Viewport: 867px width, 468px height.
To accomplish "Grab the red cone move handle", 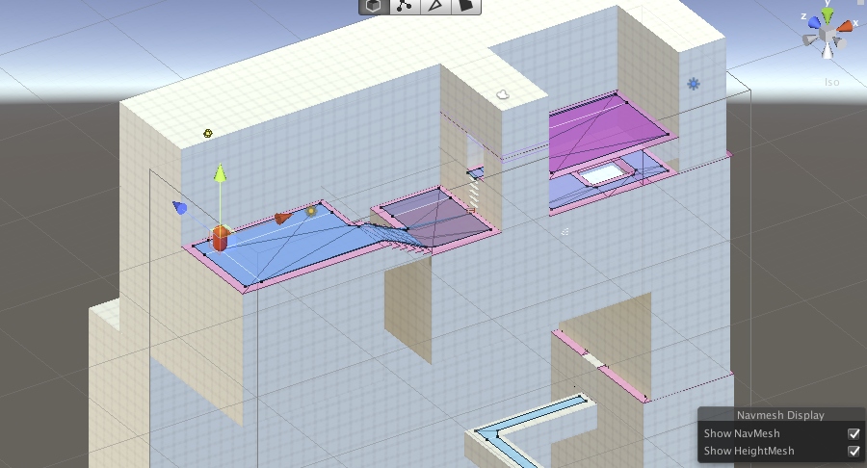I will [282, 219].
